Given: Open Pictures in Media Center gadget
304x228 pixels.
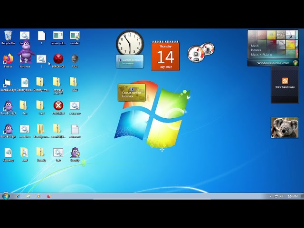Looking at the screenshot, I should [x=256, y=50].
